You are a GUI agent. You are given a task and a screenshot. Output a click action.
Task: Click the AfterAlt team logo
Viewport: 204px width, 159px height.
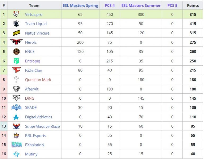pos(16,89)
